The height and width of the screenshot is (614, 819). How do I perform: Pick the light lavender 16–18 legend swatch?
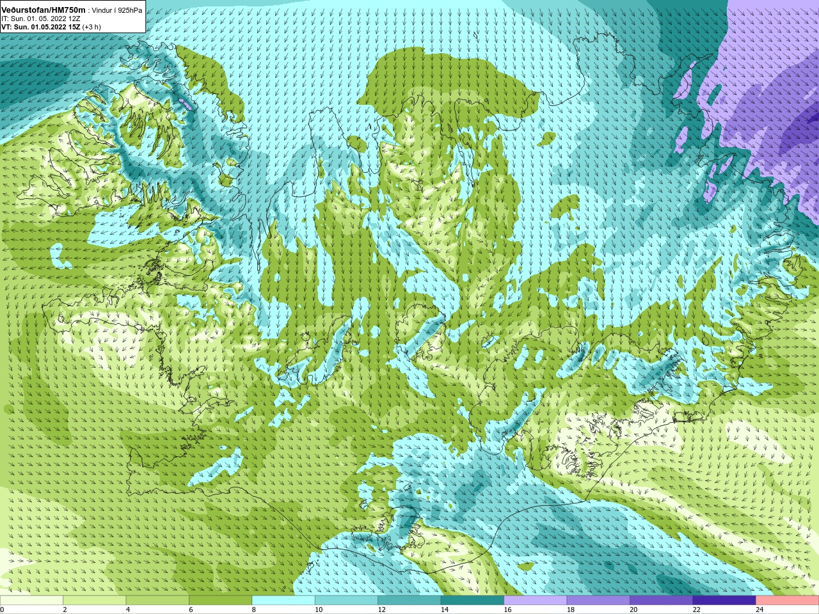point(536,601)
